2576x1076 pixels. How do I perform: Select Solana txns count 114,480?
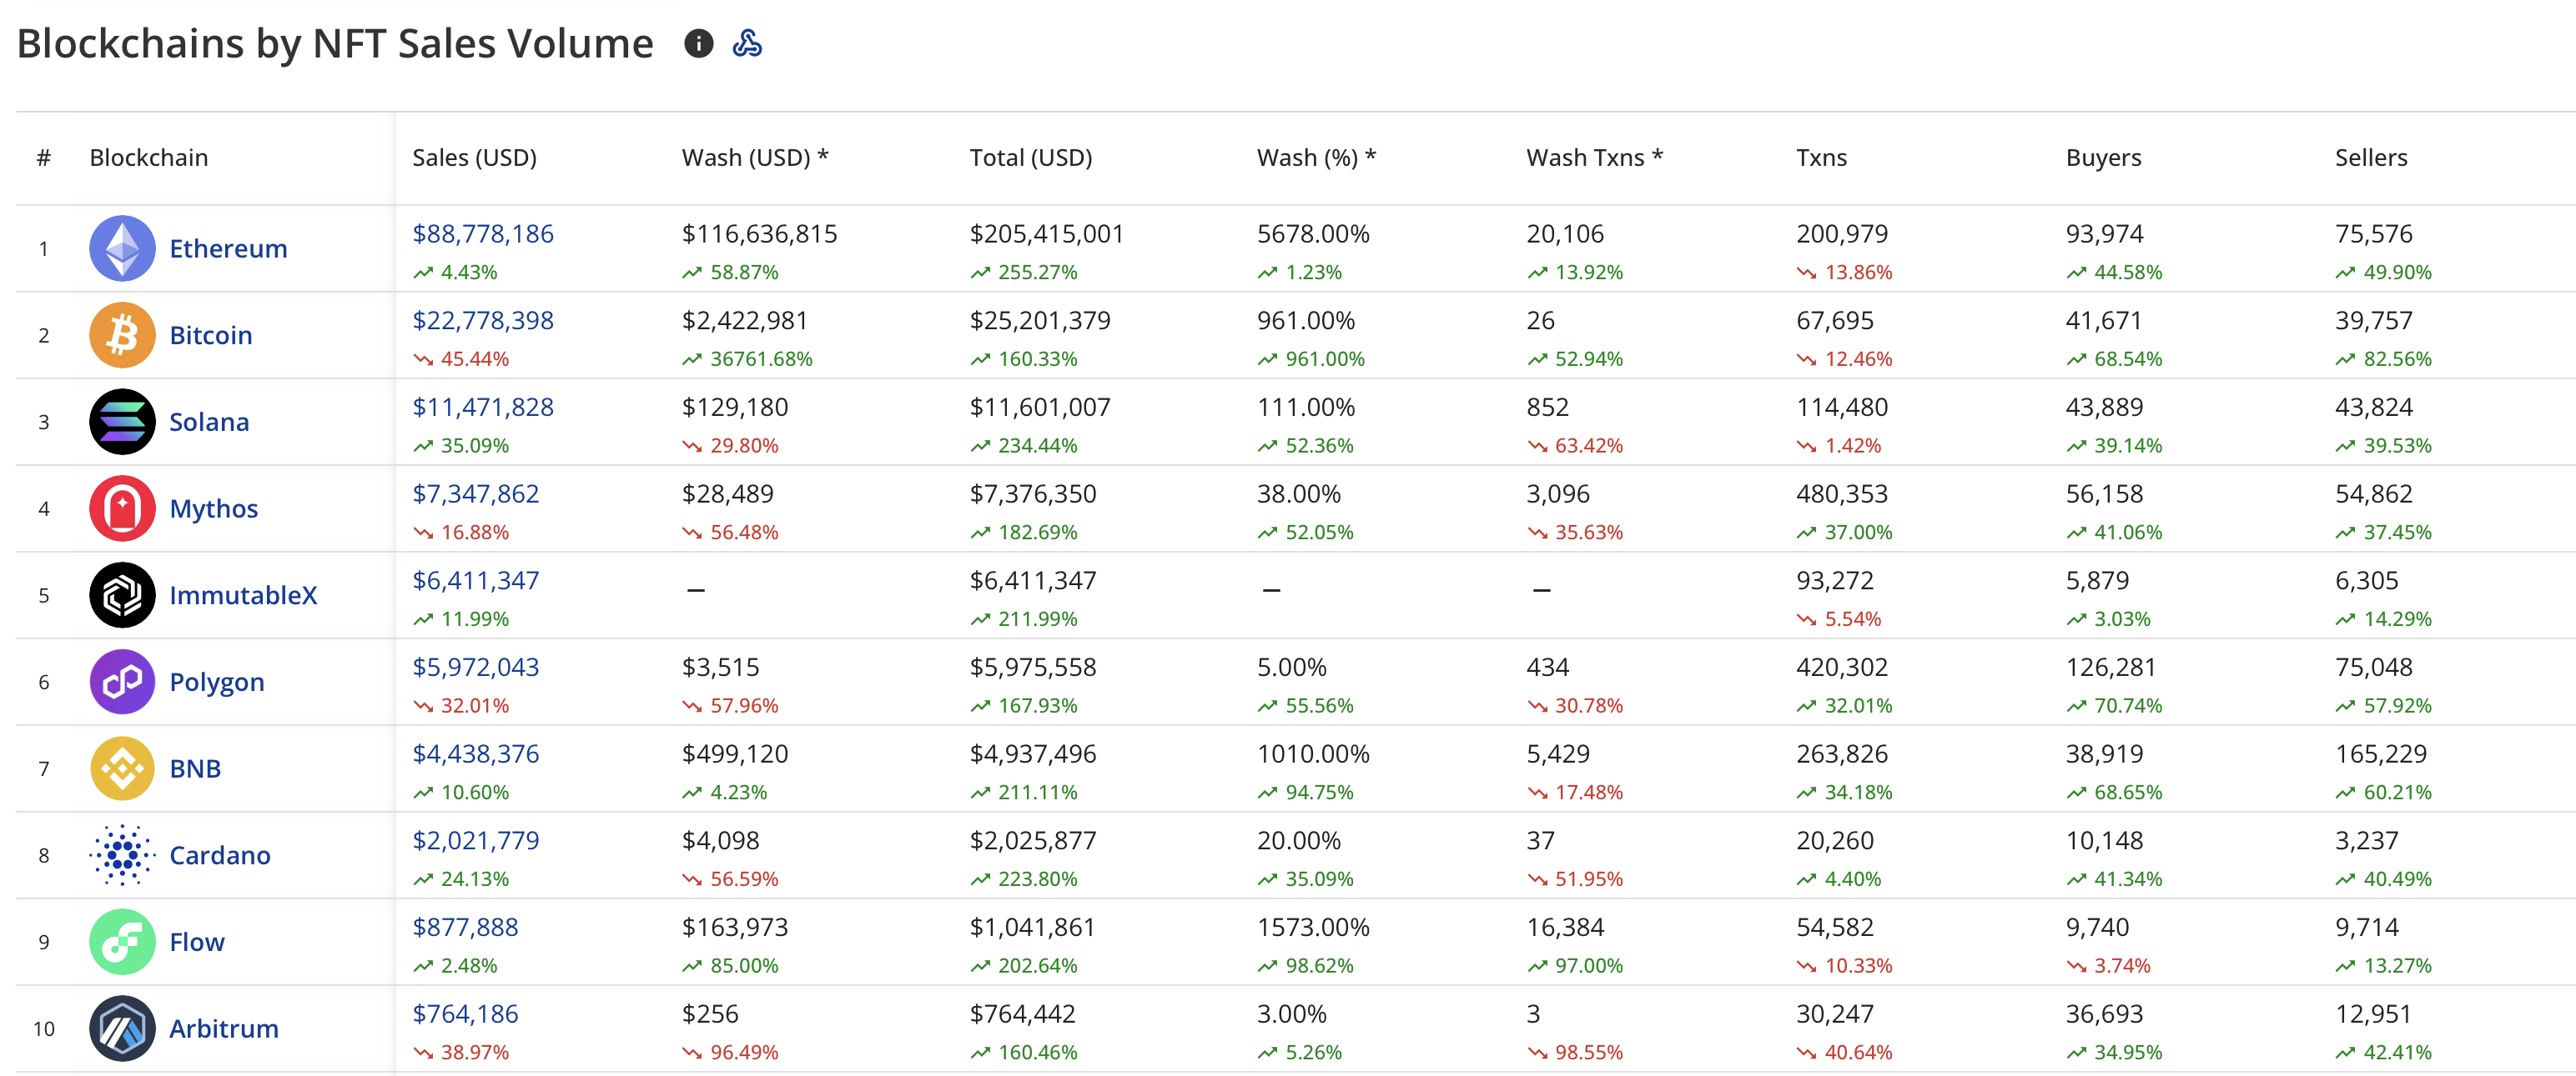[1842, 408]
